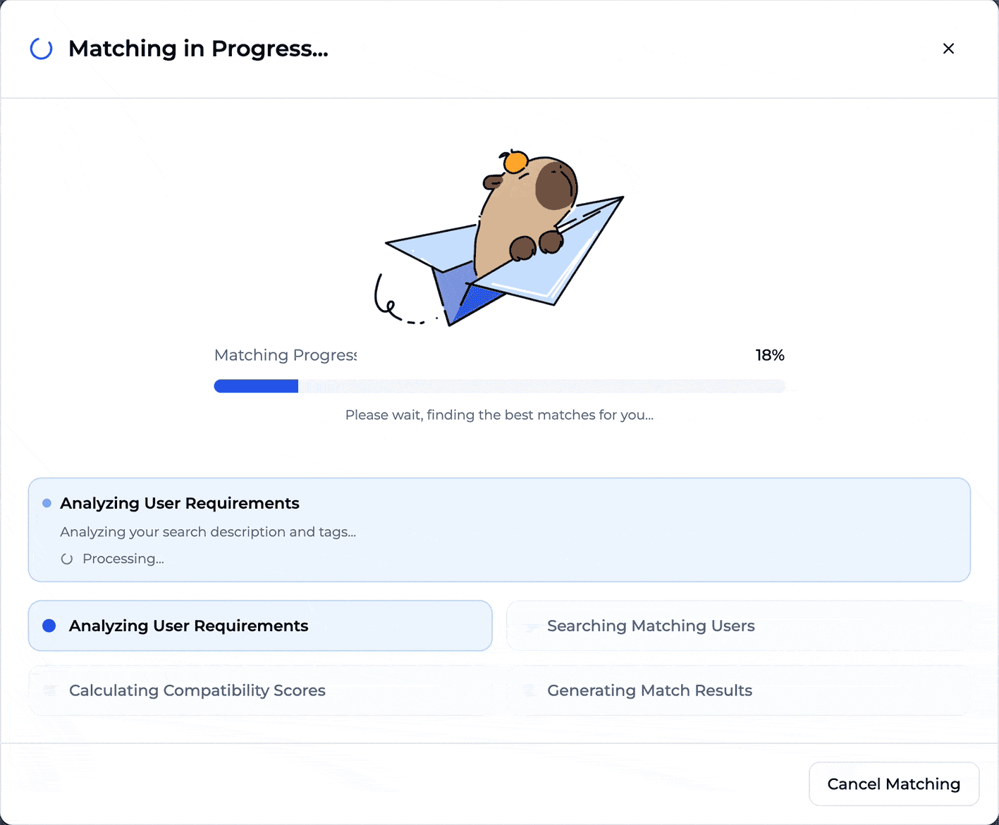Click the "Processing..." status text
Screen dimensions: 999x825
(123, 559)
